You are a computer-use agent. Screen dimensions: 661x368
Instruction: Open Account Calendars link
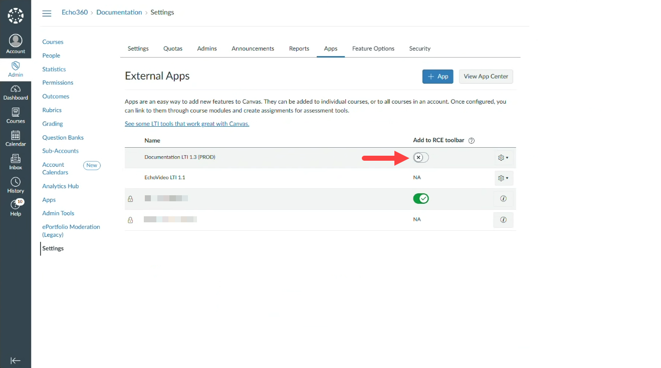(x=55, y=168)
